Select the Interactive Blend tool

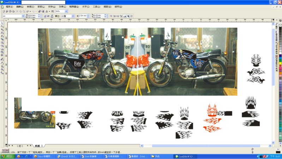point(2,59)
